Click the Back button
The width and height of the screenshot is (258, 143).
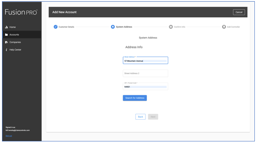pos(140,117)
